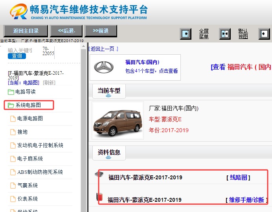The height and width of the screenshot is (212, 272).
Task: Click the 车型:蒙派克E text
Action: click(x=165, y=120)
